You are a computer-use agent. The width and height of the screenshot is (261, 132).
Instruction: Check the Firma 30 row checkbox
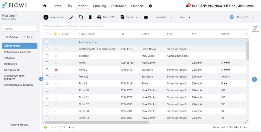[47, 90]
